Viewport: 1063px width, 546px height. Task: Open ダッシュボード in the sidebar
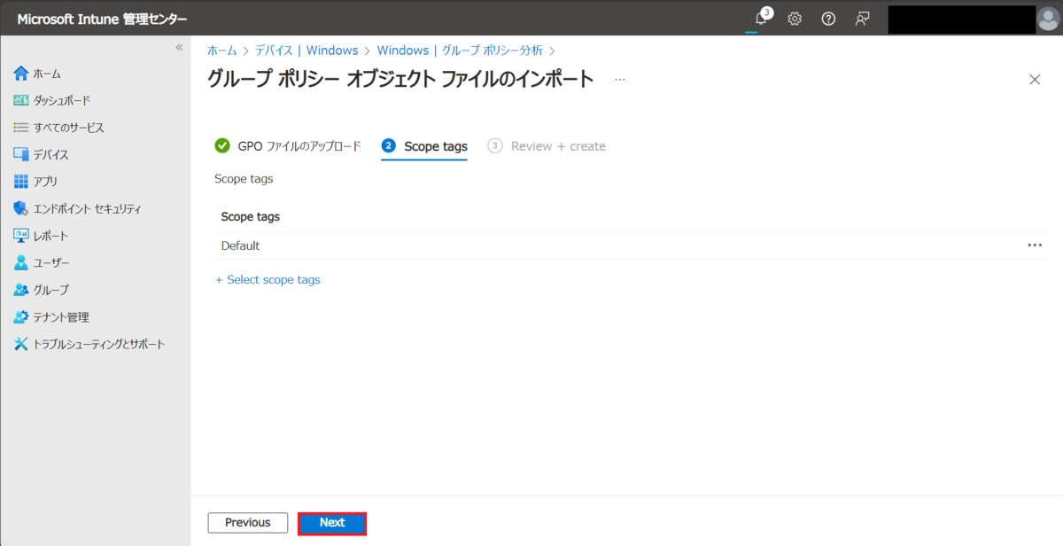pos(62,100)
